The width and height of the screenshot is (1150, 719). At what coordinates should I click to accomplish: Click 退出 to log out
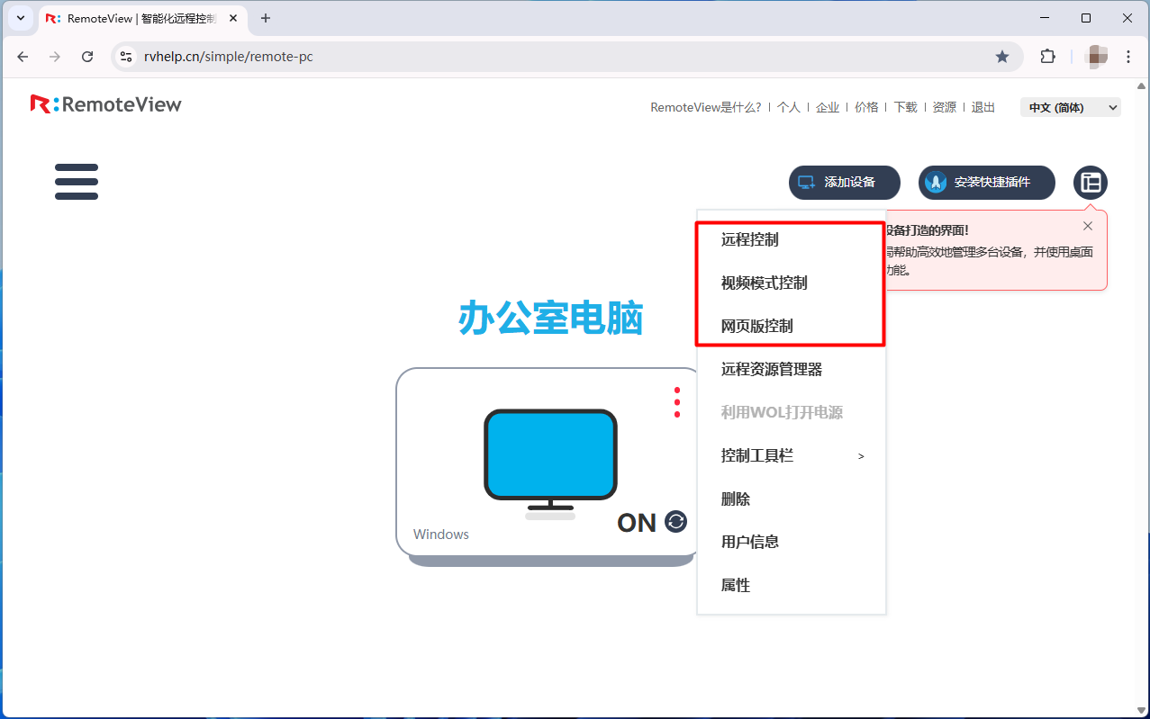(x=983, y=107)
